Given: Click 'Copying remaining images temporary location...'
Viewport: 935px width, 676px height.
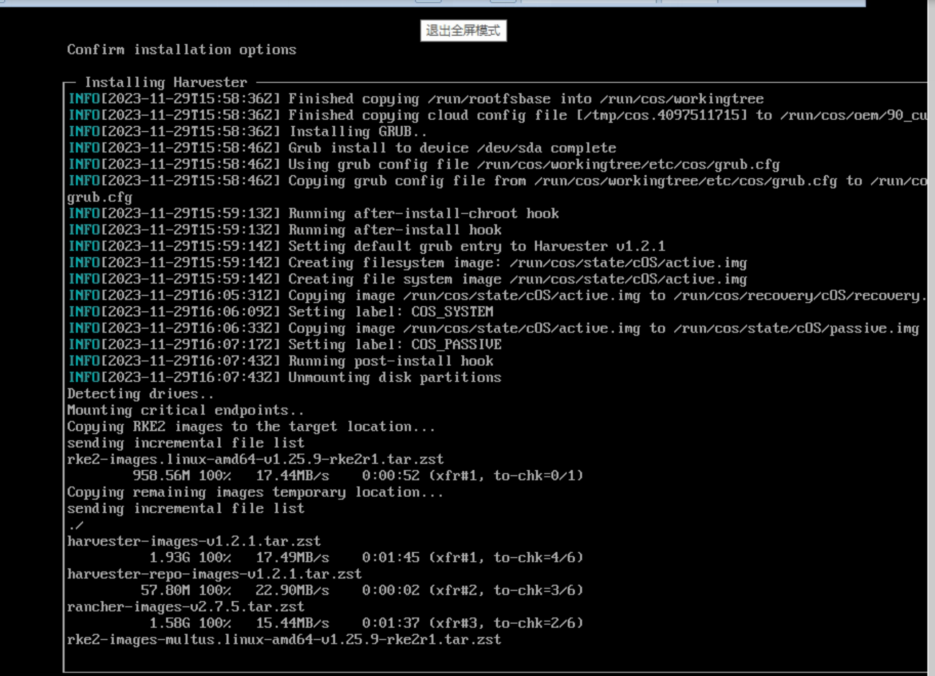Looking at the screenshot, I should pyautogui.click(x=255, y=492).
